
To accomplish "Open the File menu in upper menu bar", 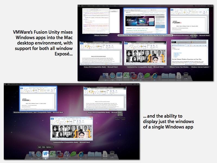I will (91, 6).
